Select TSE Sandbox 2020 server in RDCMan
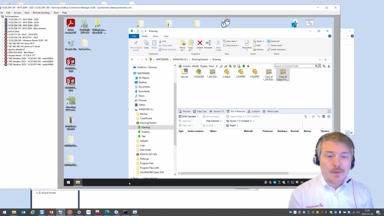This screenshot has height=216, width=384. (x=31, y=58)
